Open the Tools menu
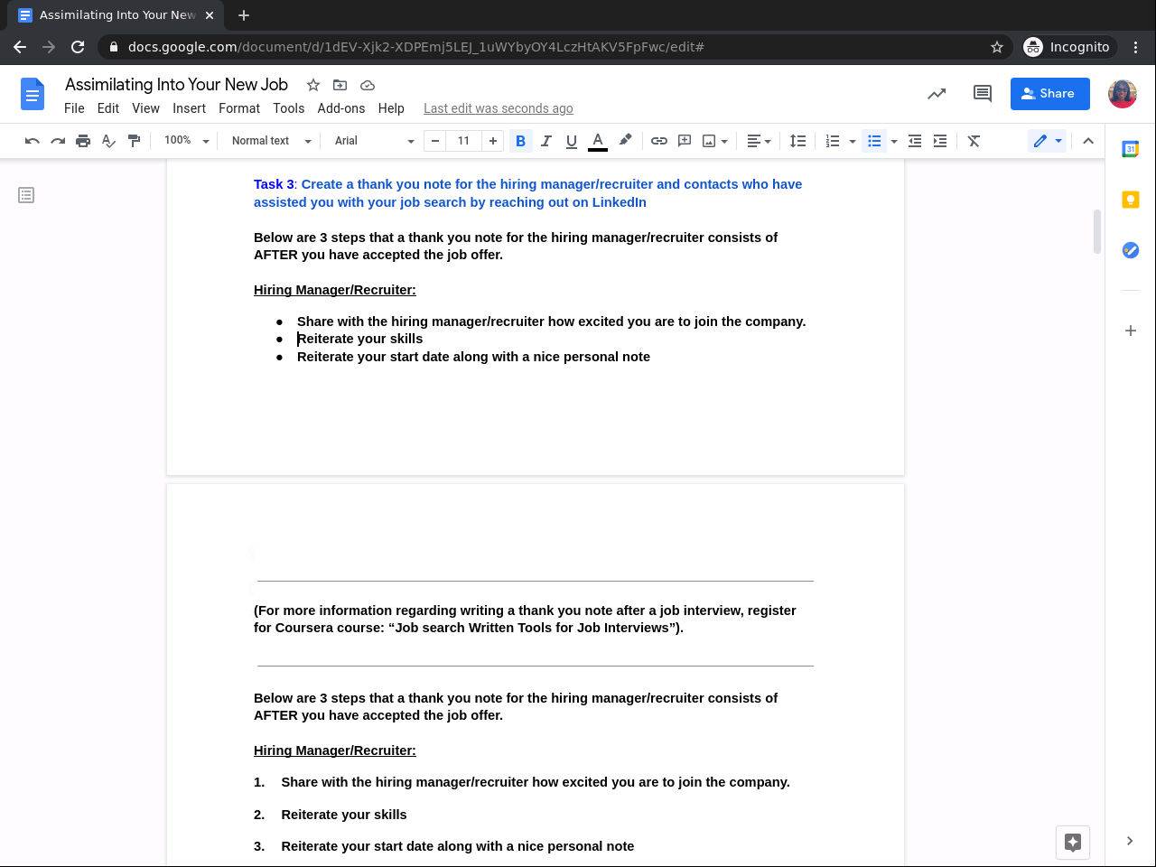The image size is (1156, 867). coord(289,108)
